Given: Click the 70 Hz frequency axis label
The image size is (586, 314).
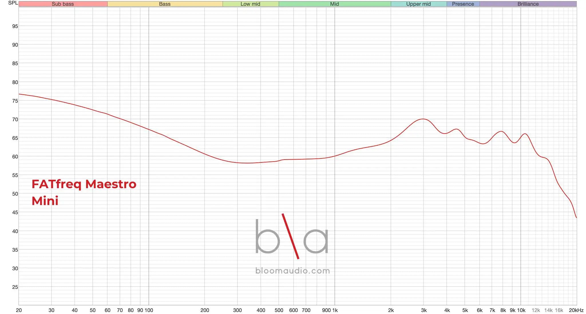Looking at the screenshot, I should pos(120,310).
